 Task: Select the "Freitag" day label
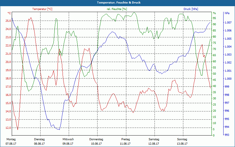coord(126,139)
